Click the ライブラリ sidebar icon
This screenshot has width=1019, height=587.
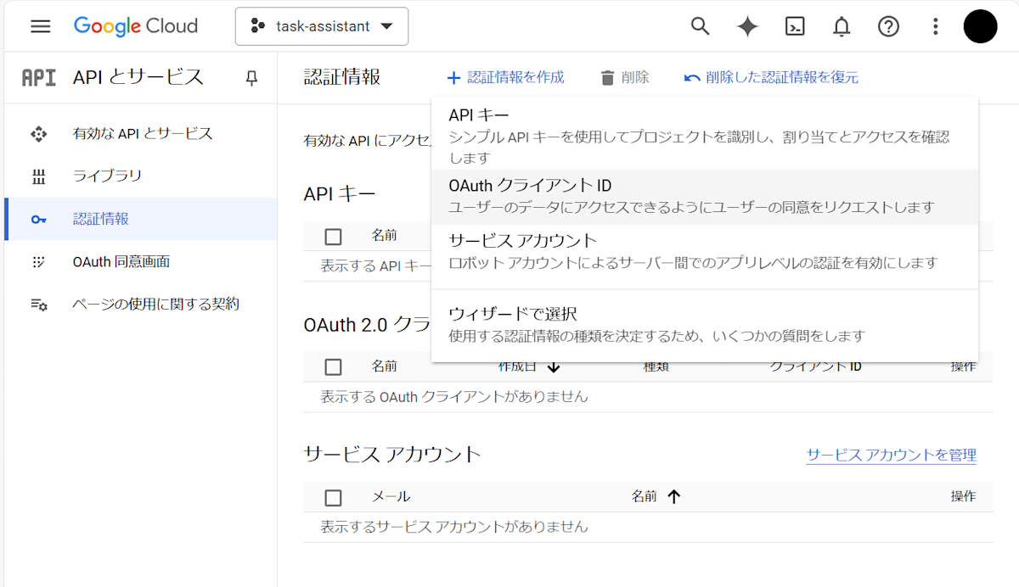coord(38,176)
